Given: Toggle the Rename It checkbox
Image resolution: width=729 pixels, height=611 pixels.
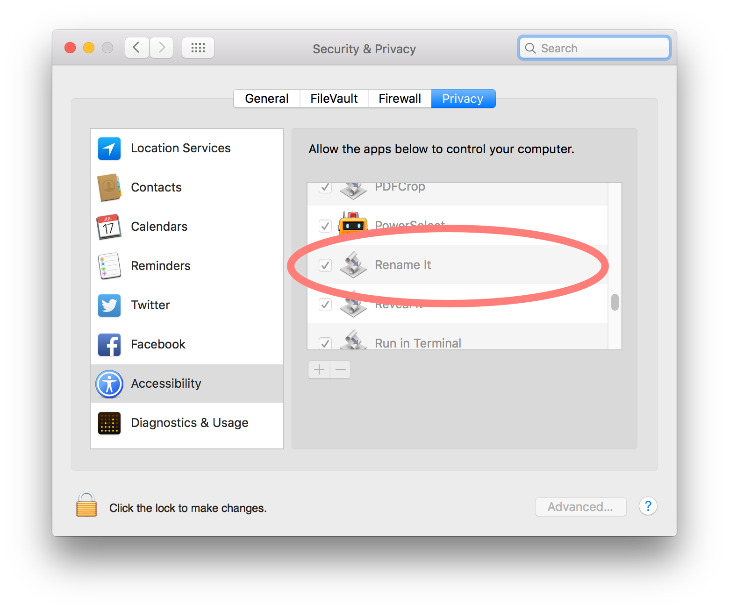Looking at the screenshot, I should click(x=325, y=265).
